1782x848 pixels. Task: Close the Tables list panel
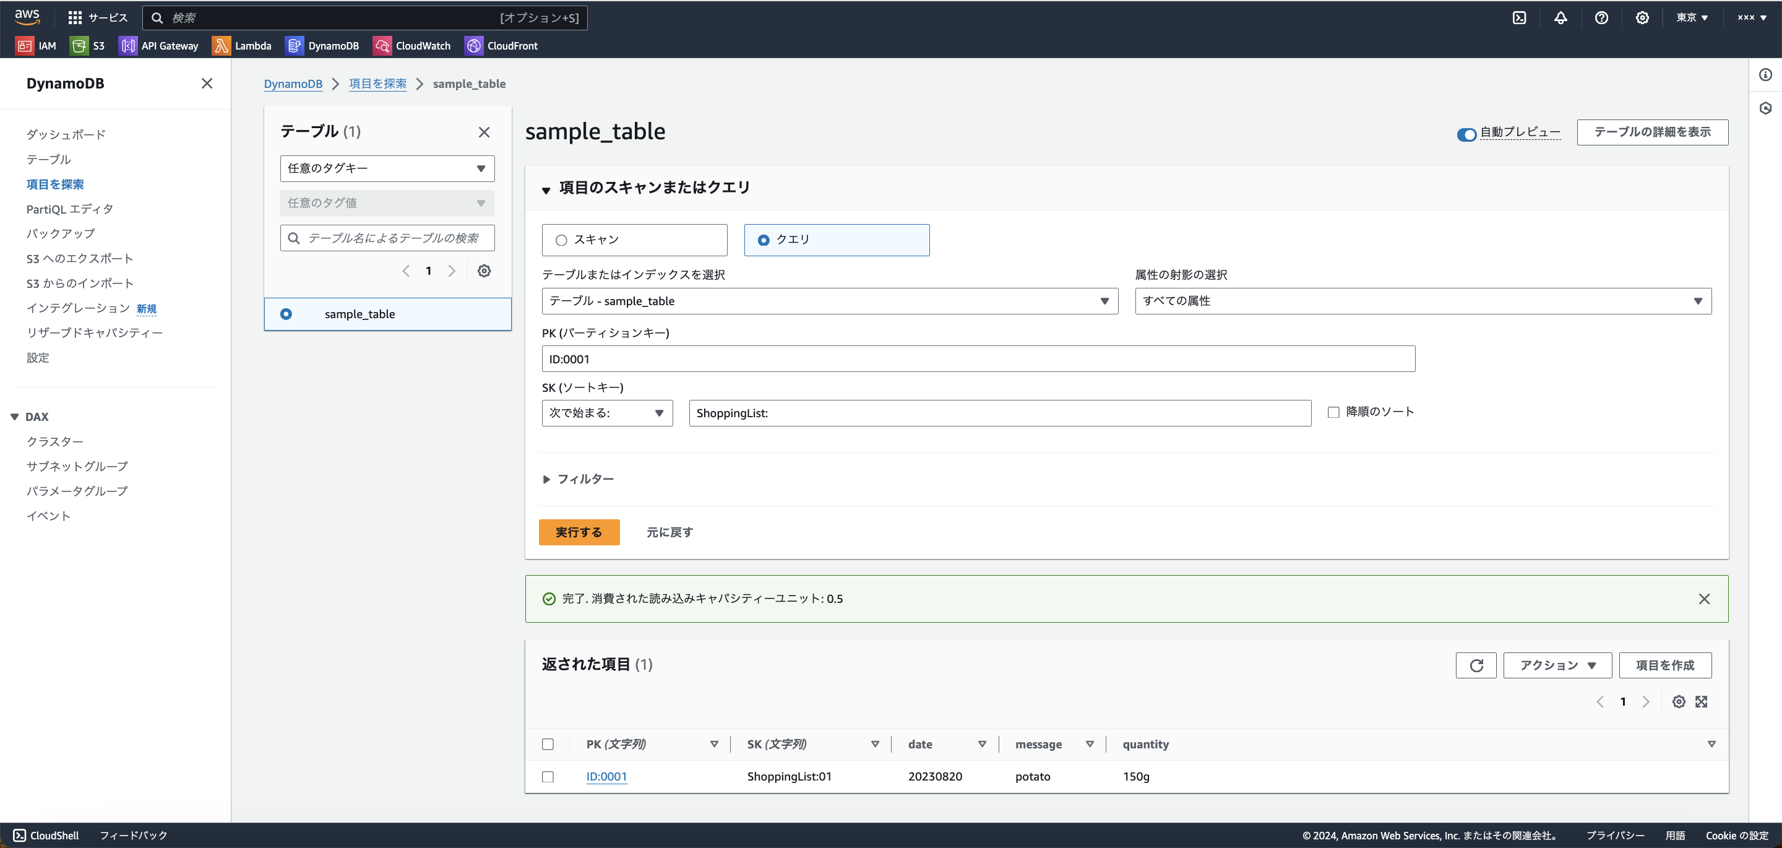484,131
